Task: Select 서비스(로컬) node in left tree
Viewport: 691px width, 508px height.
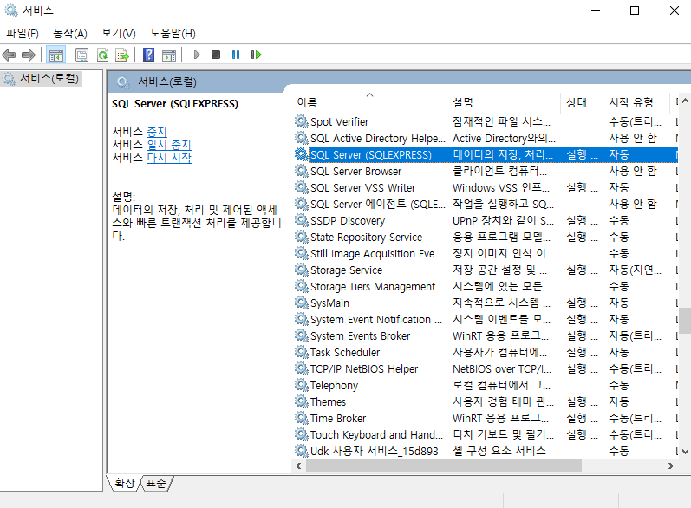Action: 42,78
